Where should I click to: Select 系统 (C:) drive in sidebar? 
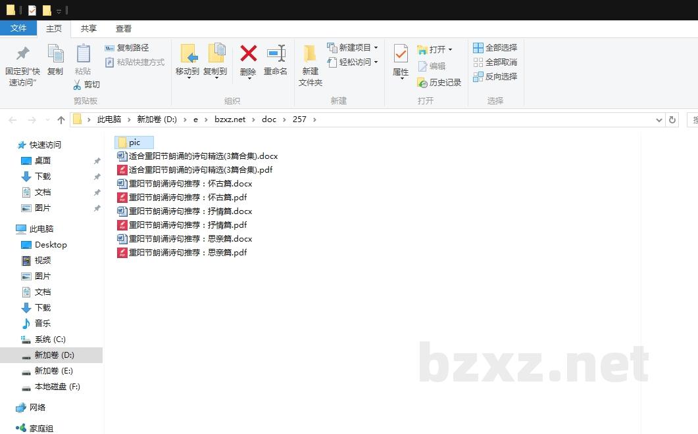pos(50,339)
